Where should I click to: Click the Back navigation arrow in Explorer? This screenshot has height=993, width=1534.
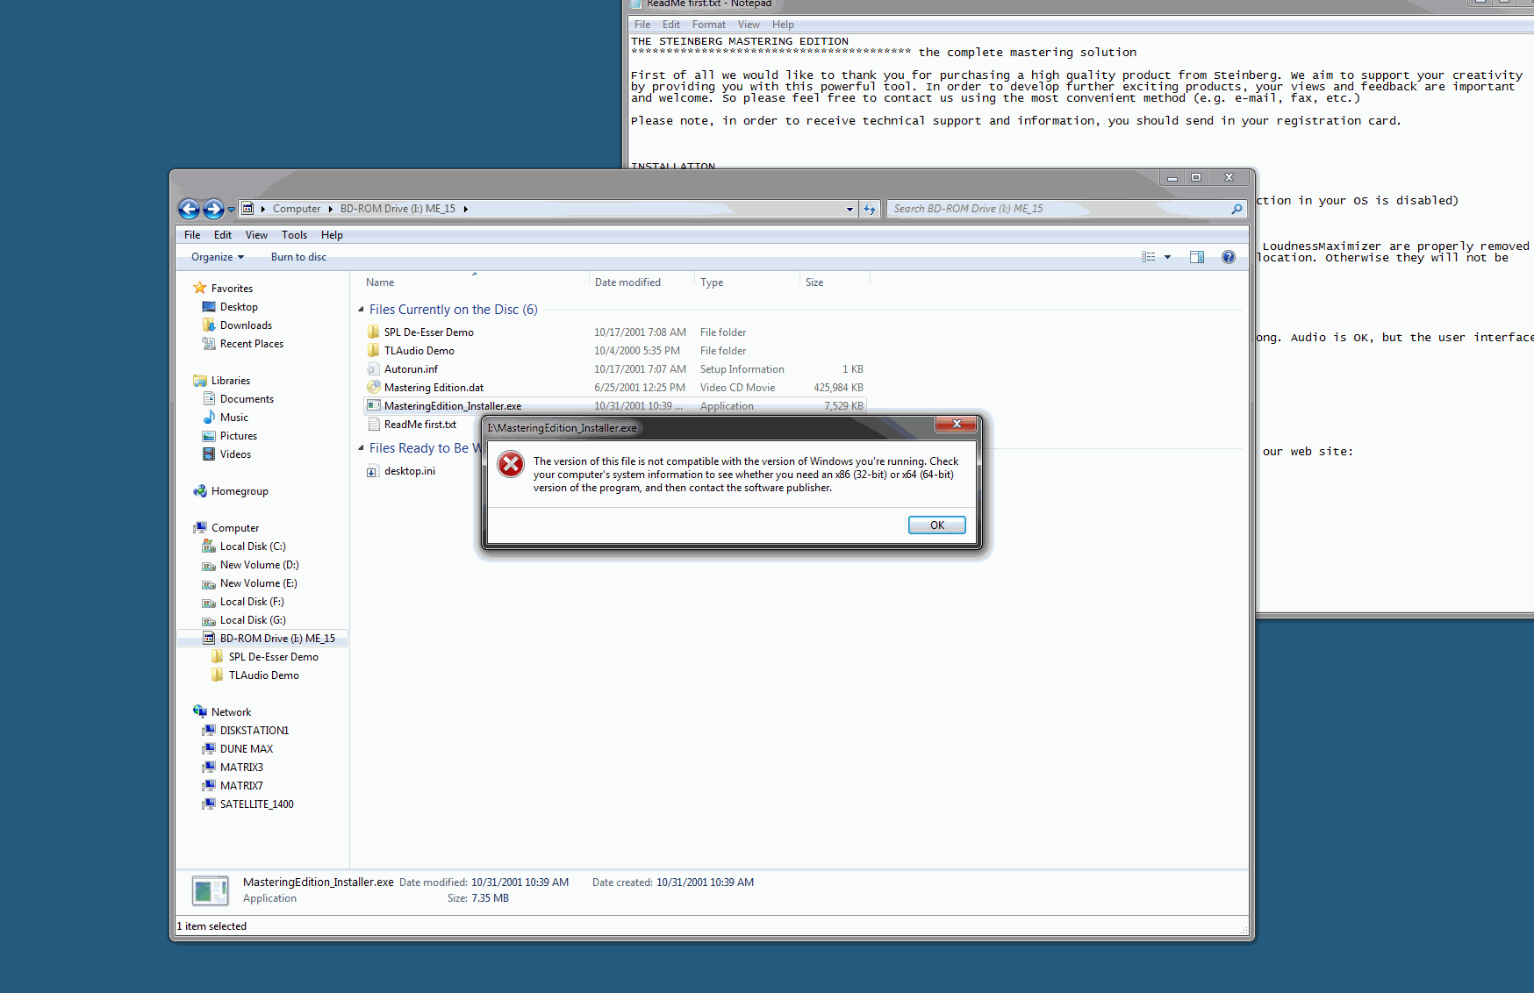[x=189, y=209]
